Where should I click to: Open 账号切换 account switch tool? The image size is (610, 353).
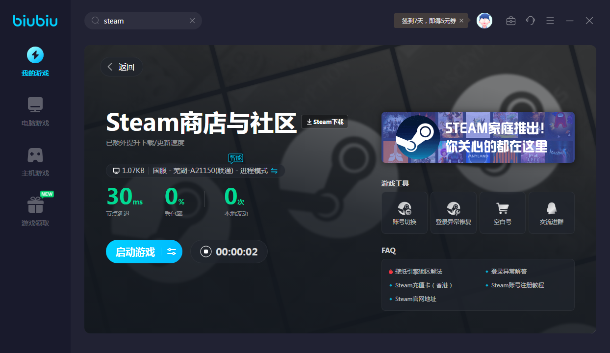[x=405, y=213]
